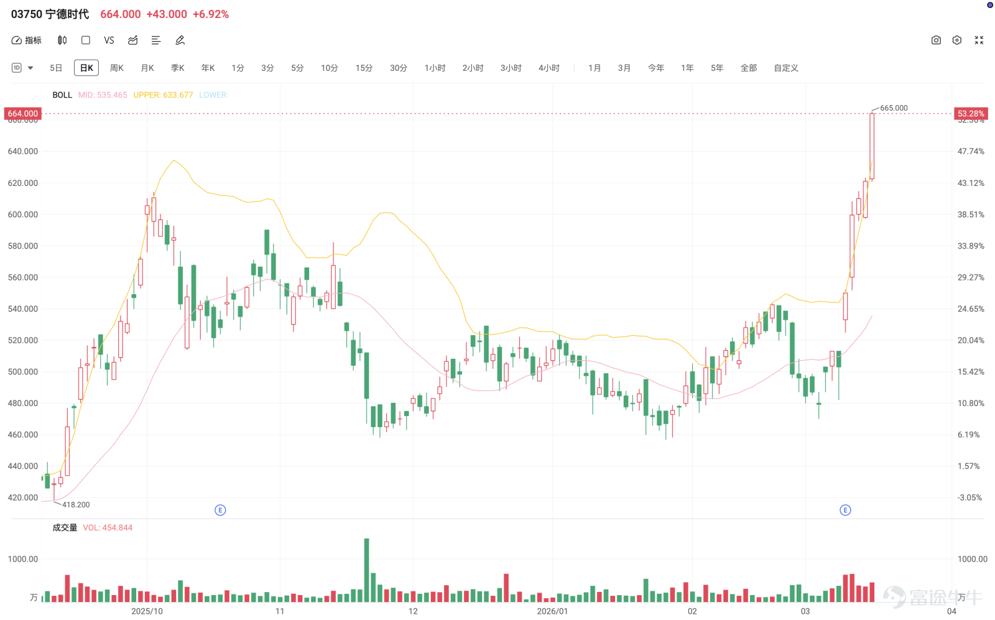Change the candlestick chart type
The image size is (995, 620).
click(x=62, y=40)
